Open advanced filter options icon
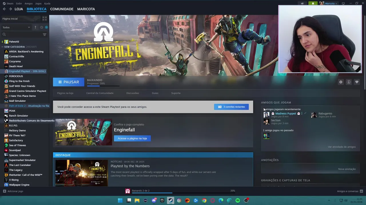366x205 pixels. click(44, 34)
